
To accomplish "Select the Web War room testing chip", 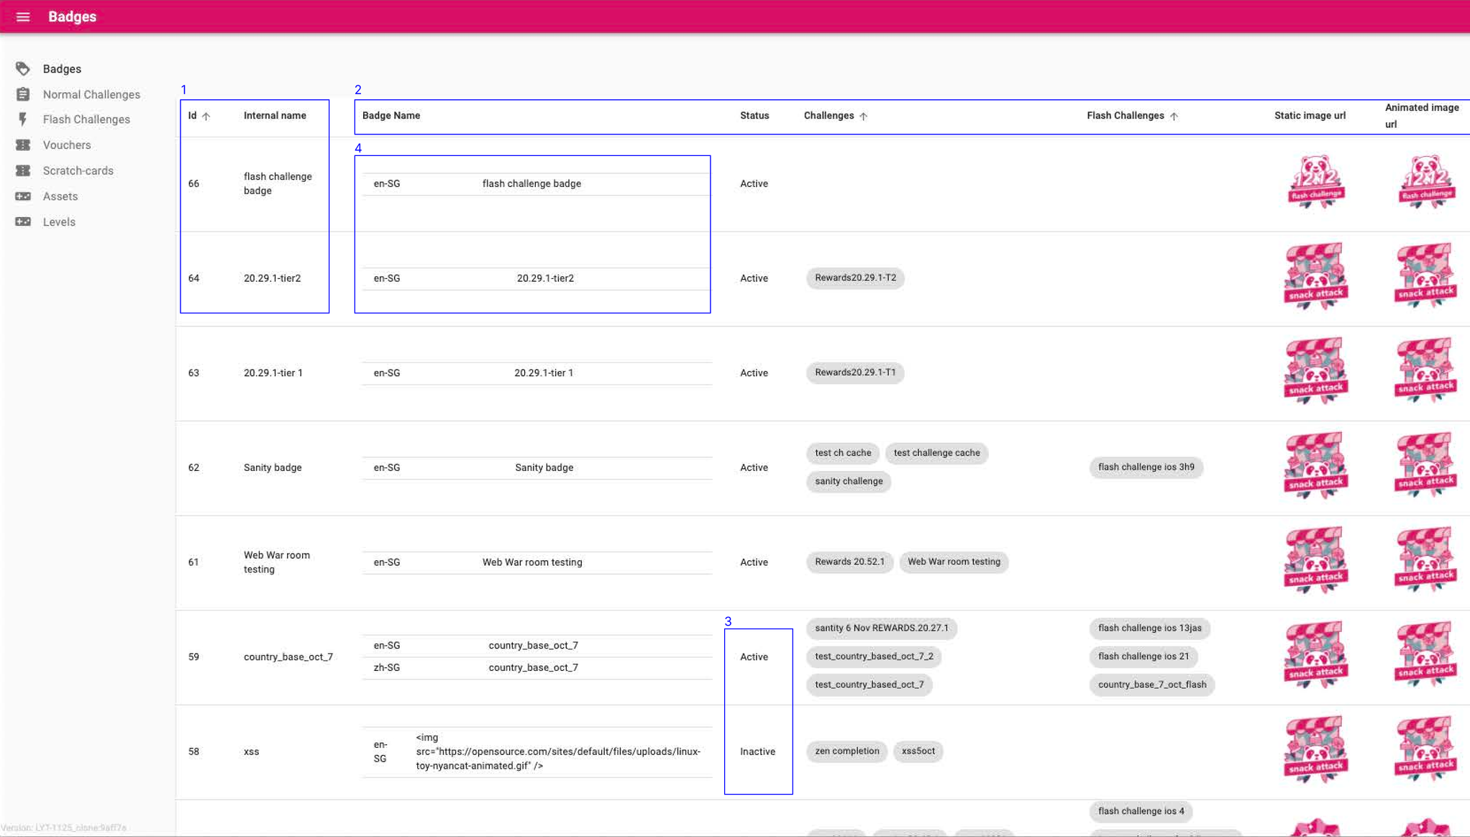I will [954, 562].
